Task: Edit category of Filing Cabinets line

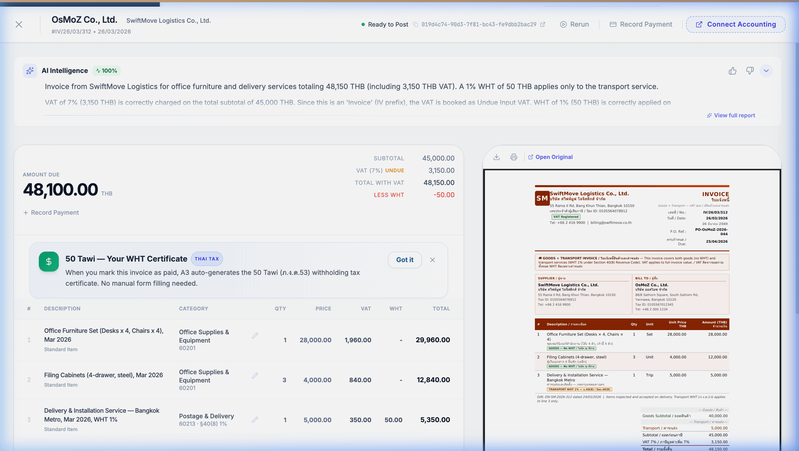Action: tap(255, 376)
